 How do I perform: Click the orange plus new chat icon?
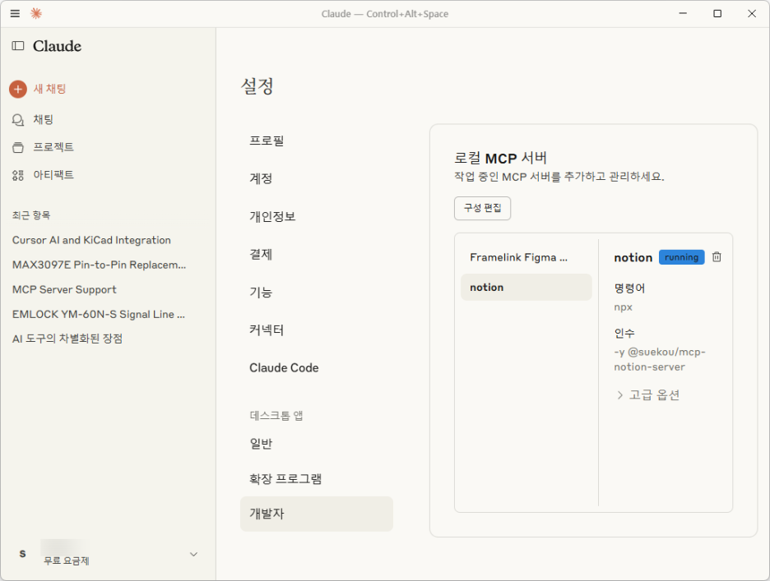click(x=18, y=90)
